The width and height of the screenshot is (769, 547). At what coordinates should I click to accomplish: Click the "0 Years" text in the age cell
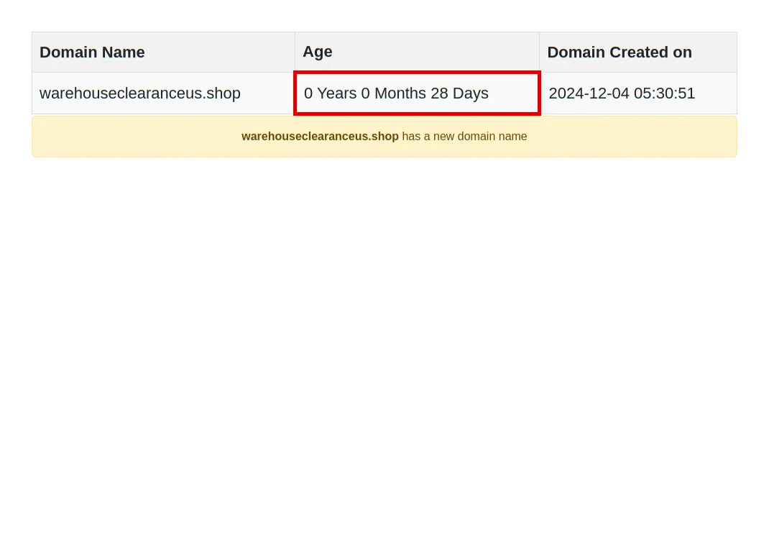pyautogui.click(x=330, y=93)
